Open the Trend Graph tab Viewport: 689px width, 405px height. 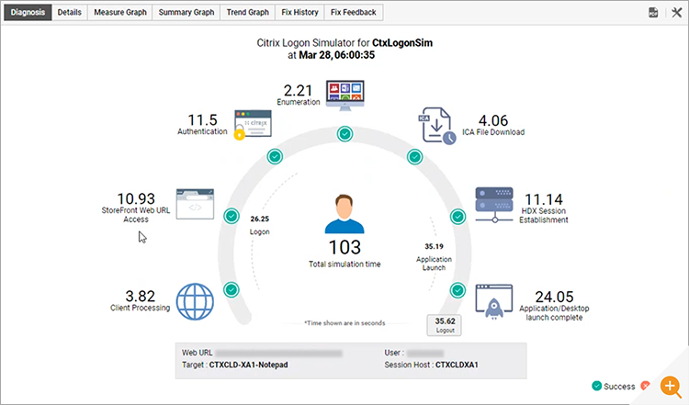(x=247, y=12)
